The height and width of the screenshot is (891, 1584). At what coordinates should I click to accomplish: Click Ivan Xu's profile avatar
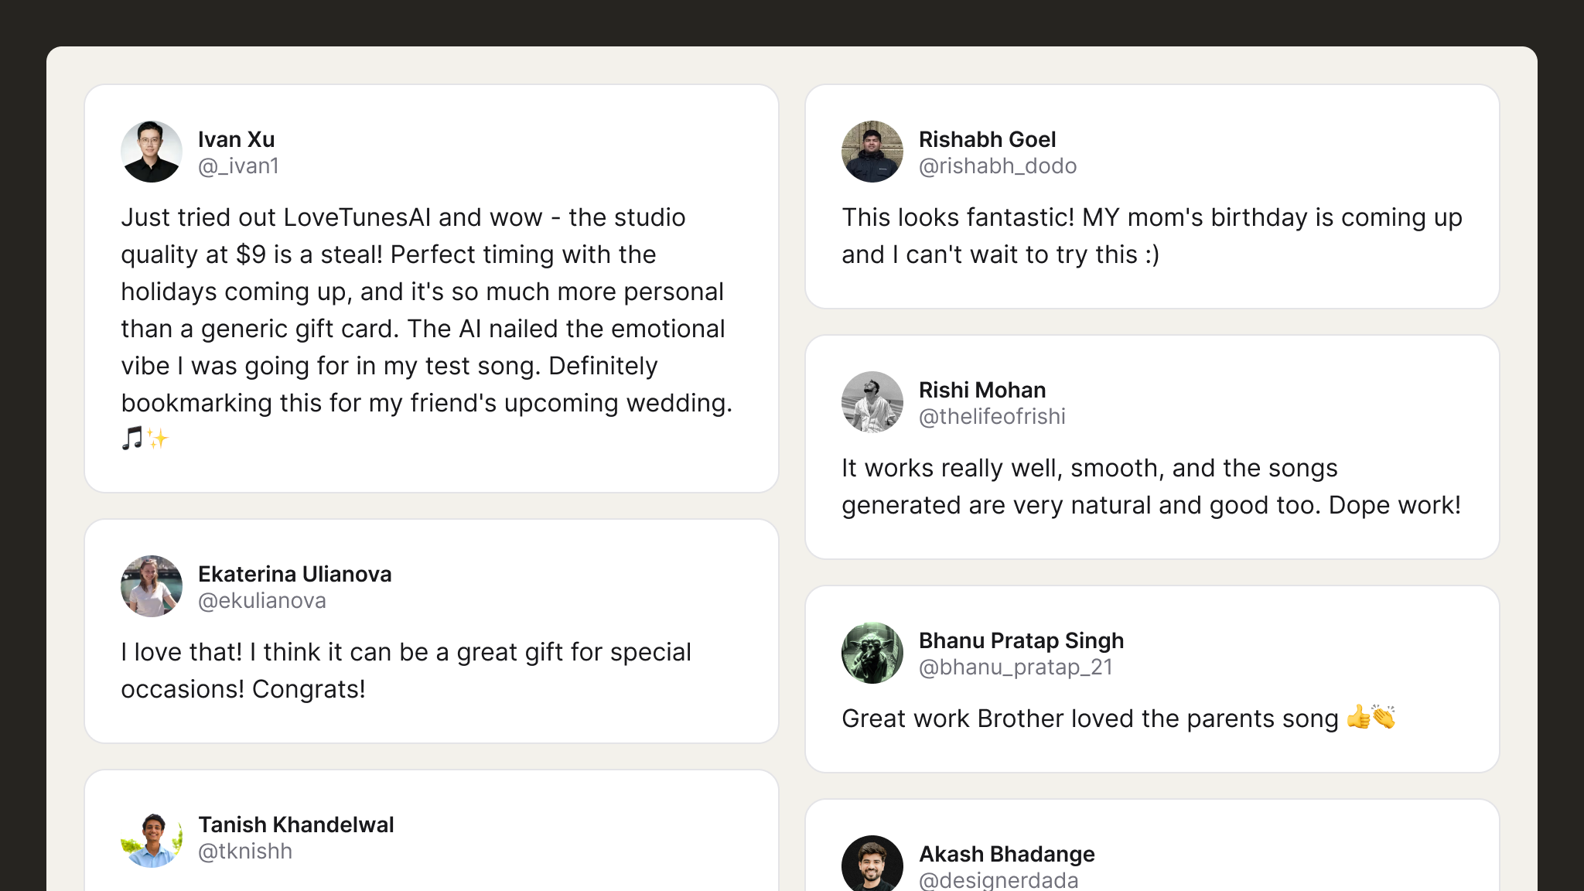click(x=152, y=152)
